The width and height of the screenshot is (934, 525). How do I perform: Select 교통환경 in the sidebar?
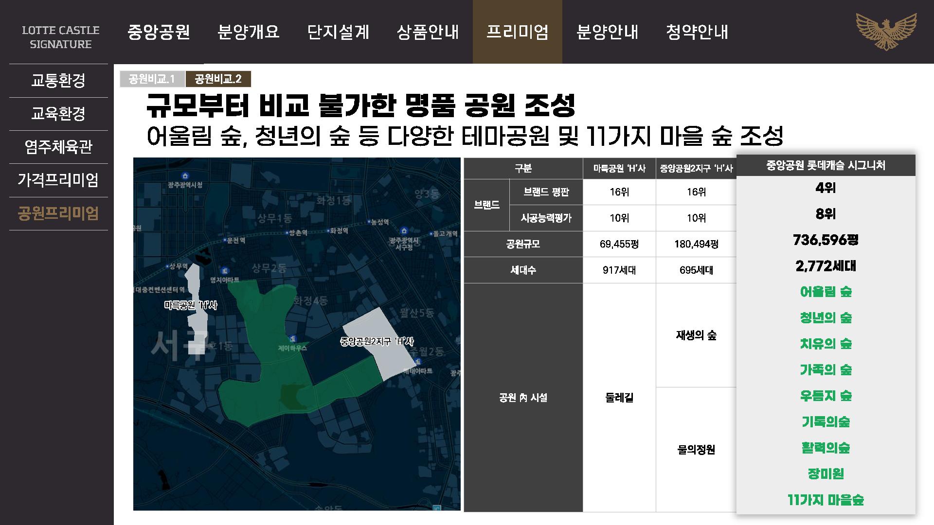(x=58, y=81)
